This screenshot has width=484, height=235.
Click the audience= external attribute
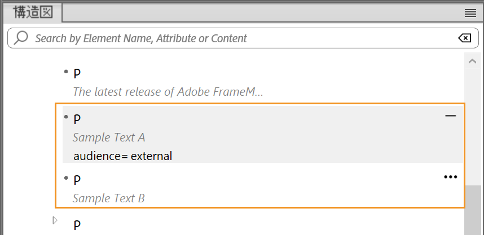click(x=122, y=156)
